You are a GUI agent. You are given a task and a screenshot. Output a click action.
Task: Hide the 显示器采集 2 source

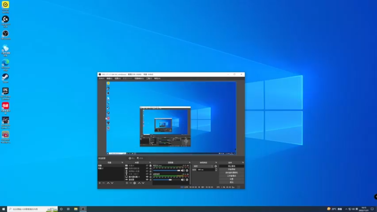[x=147, y=177]
